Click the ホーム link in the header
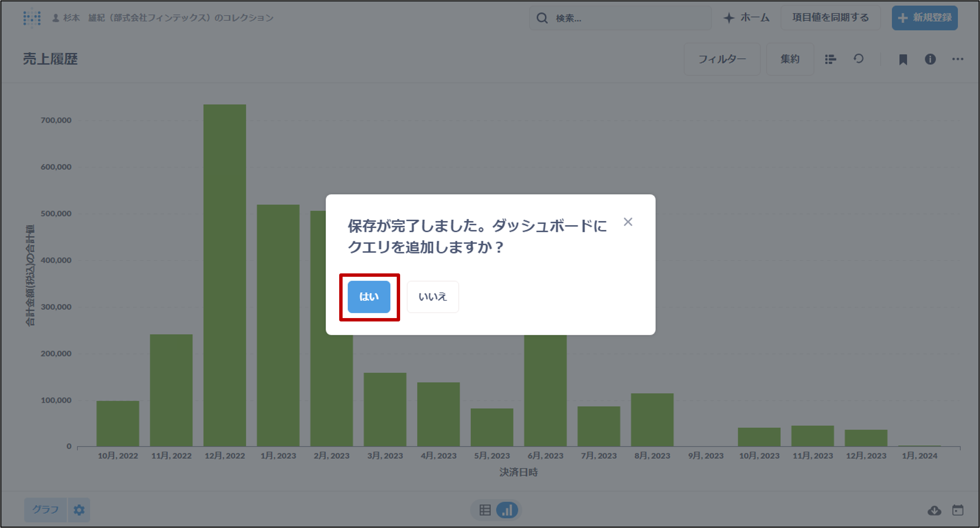Viewport: 980px width, 528px height. [746, 18]
